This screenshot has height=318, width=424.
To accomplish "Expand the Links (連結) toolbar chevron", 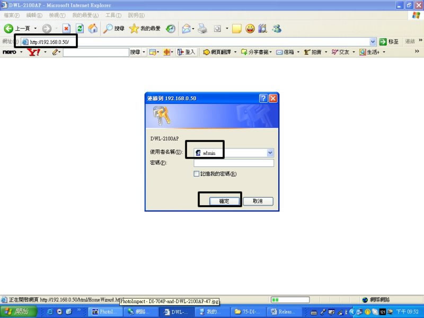I will coord(420,40).
